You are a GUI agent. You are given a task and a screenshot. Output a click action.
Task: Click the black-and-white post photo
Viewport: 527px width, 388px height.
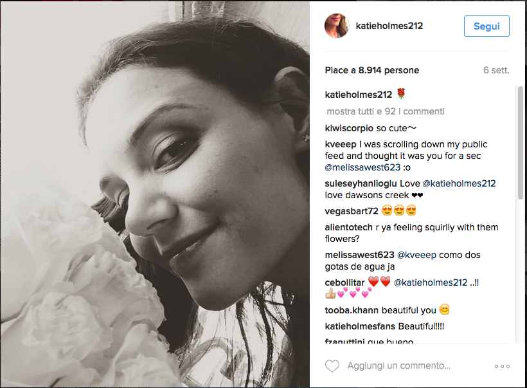(155, 194)
